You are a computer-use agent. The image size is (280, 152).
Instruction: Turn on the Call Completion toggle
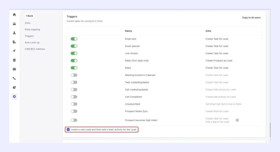(x=74, y=97)
